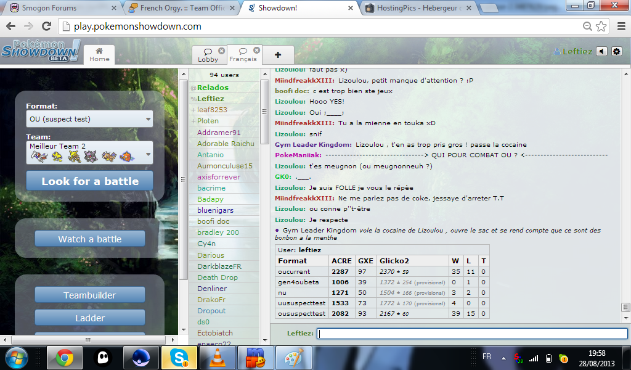
Task: Click the network signal tray icon
Action: [534, 358]
